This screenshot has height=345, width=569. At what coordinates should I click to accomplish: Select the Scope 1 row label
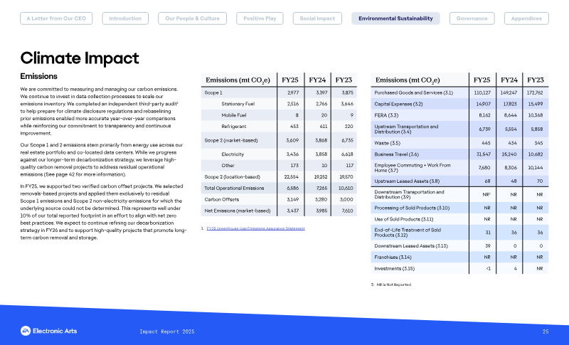213,93
